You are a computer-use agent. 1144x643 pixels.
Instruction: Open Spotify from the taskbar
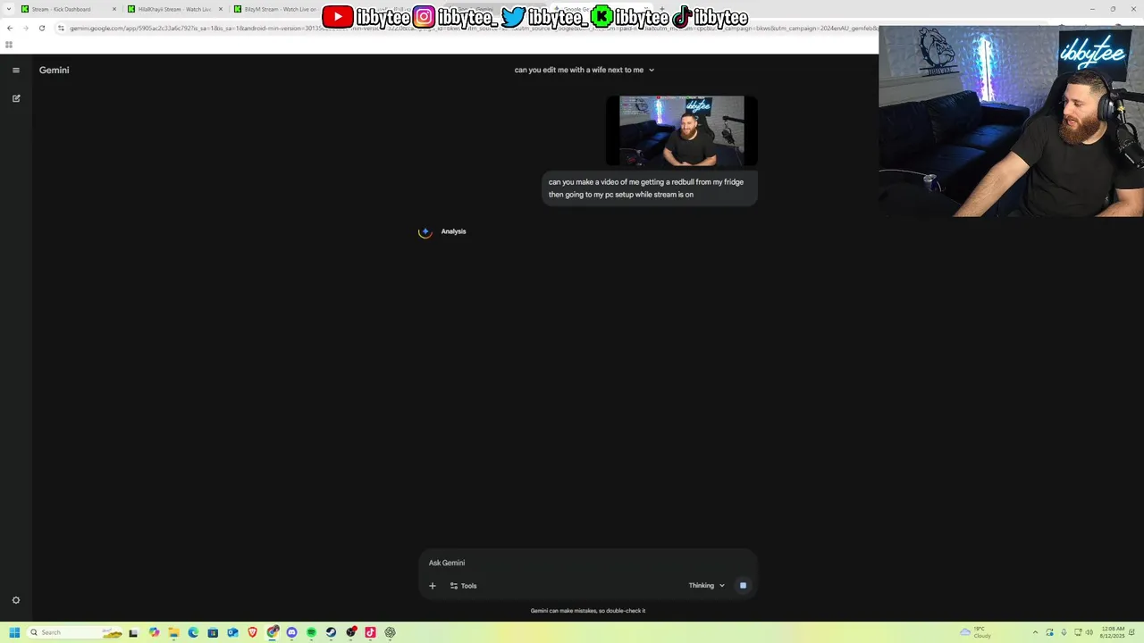pos(311,632)
